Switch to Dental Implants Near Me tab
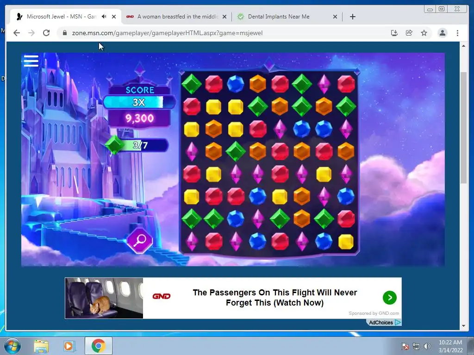This screenshot has height=355, width=474. [x=278, y=17]
